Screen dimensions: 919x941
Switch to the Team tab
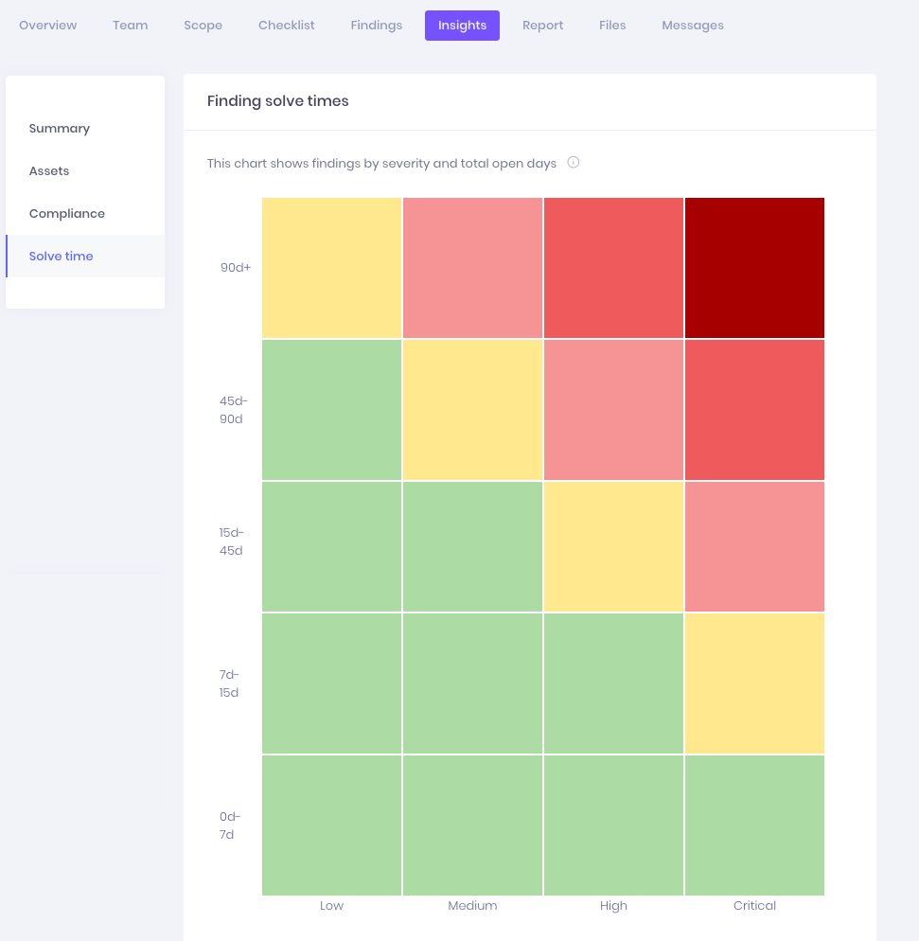pos(131,26)
